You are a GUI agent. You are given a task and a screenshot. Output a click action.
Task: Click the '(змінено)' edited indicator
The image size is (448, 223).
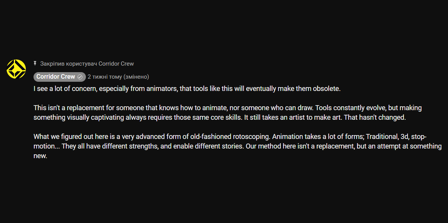click(136, 77)
